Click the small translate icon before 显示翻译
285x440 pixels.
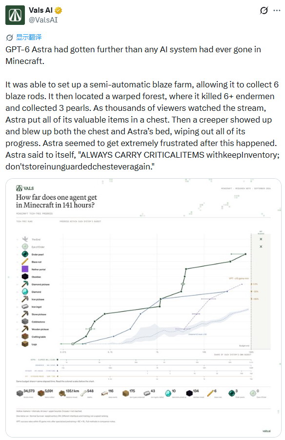click(x=9, y=37)
